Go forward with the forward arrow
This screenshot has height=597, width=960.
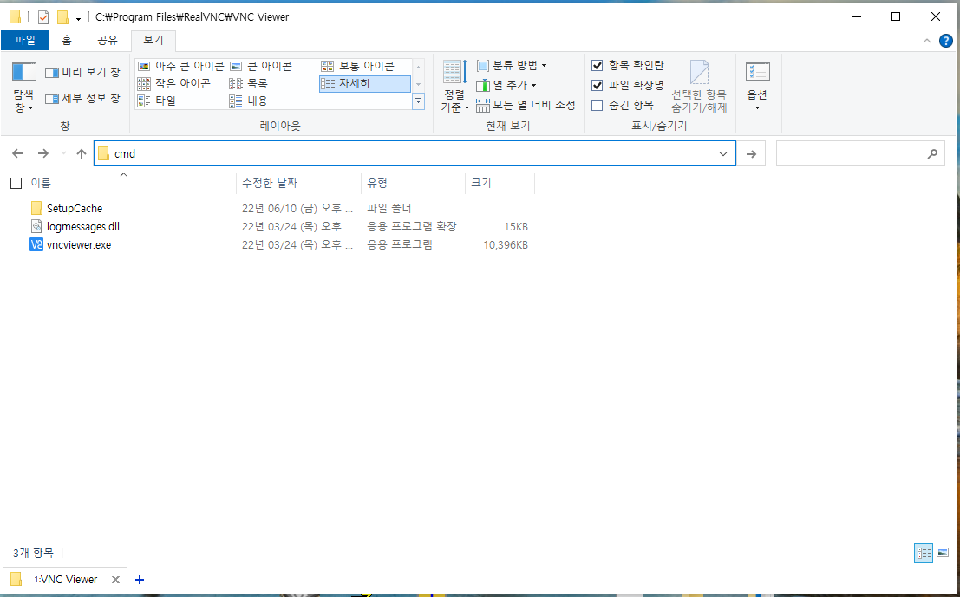(x=42, y=153)
